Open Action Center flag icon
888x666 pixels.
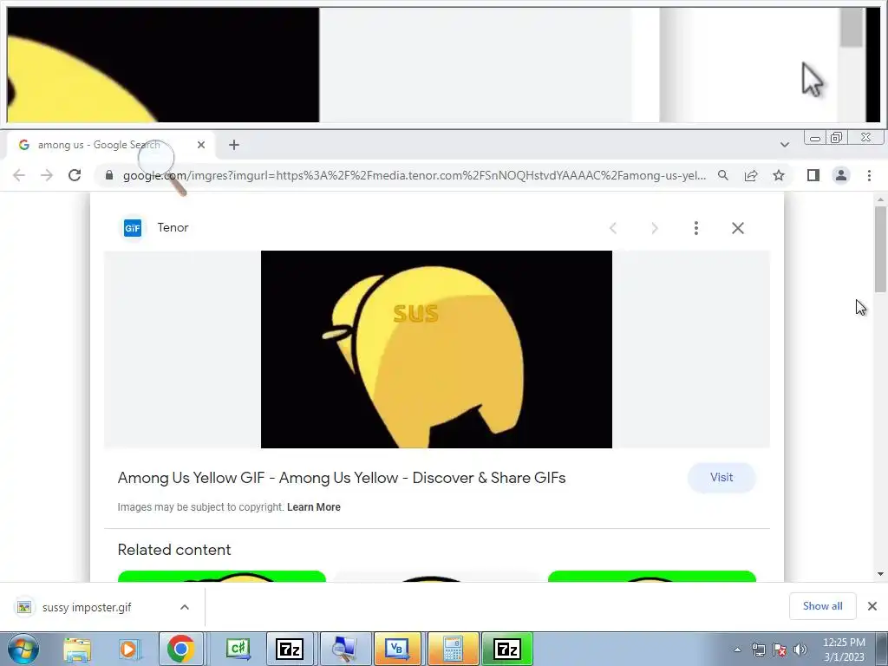pyautogui.click(x=780, y=650)
